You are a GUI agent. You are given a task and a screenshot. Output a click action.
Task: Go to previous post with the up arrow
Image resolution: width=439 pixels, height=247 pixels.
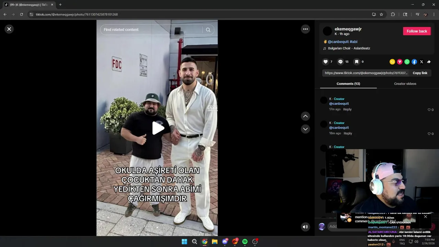pos(305,116)
